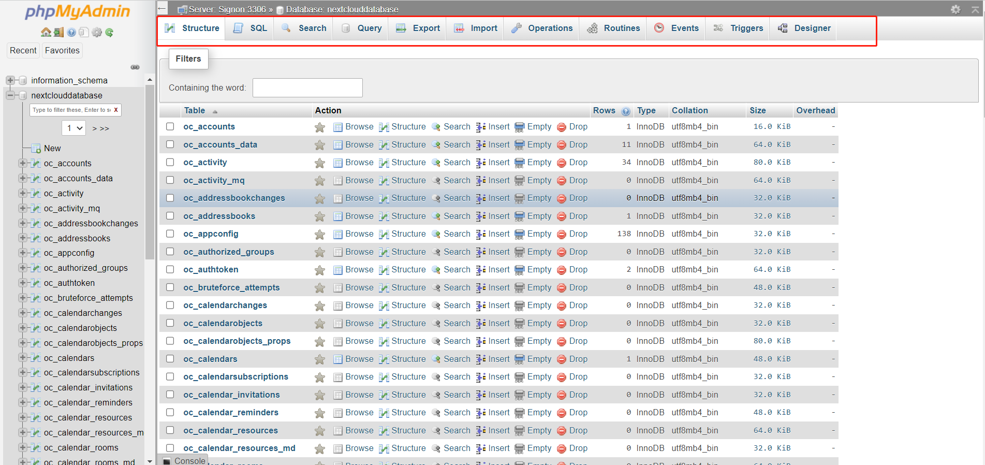Expand oc_calendar_reminders in the tree
Viewport: 985px width, 465px height.
(22, 402)
